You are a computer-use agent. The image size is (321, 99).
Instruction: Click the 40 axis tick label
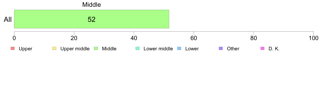(x=134, y=38)
